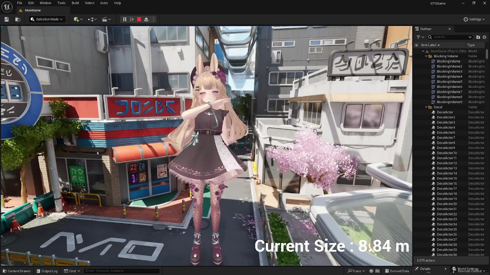Open the Outliner filter dropdown
This screenshot has width=490, height=275.
[420, 37]
